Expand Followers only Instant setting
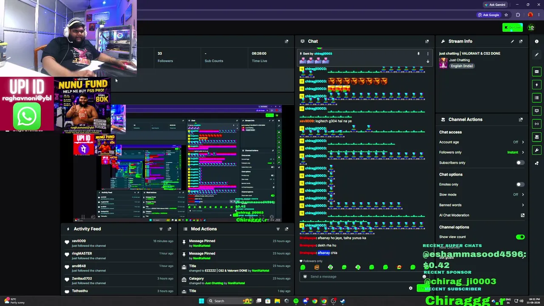Viewport: 544px width, 306px height. (x=482, y=152)
